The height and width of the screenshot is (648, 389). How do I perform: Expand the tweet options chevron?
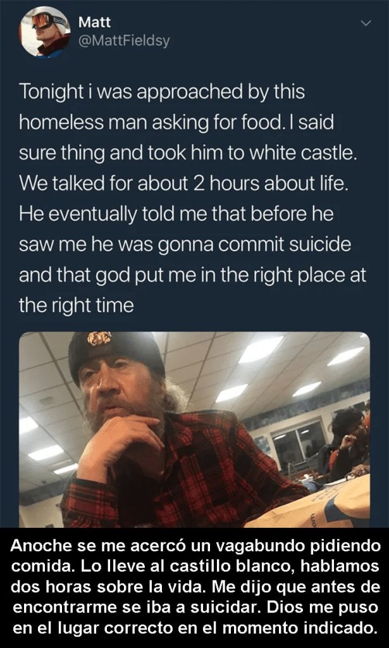pos(366,23)
